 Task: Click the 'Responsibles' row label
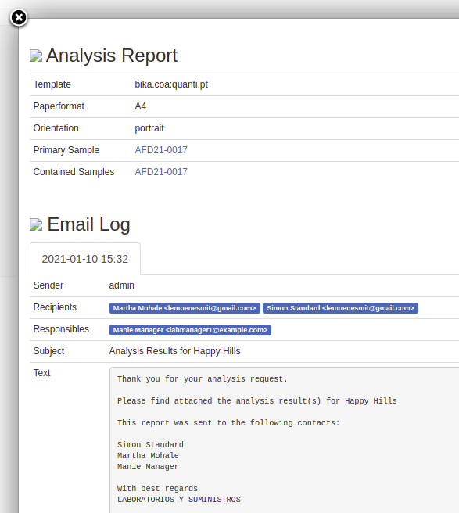pos(61,329)
